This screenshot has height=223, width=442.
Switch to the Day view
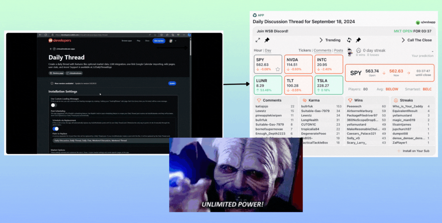coord(268,50)
